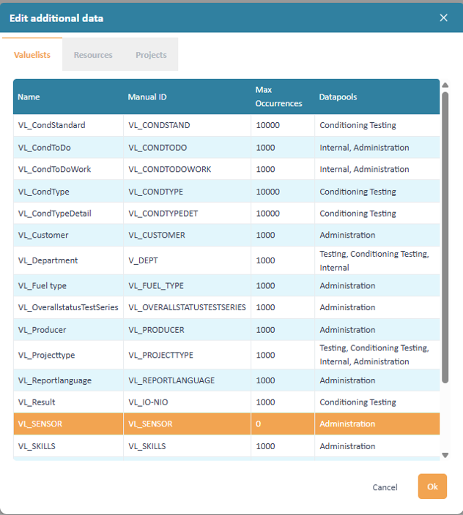The width and height of the screenshot is (463, 515).
Task: Switch to the Valuelists tab
Action: tap(32, 55)
